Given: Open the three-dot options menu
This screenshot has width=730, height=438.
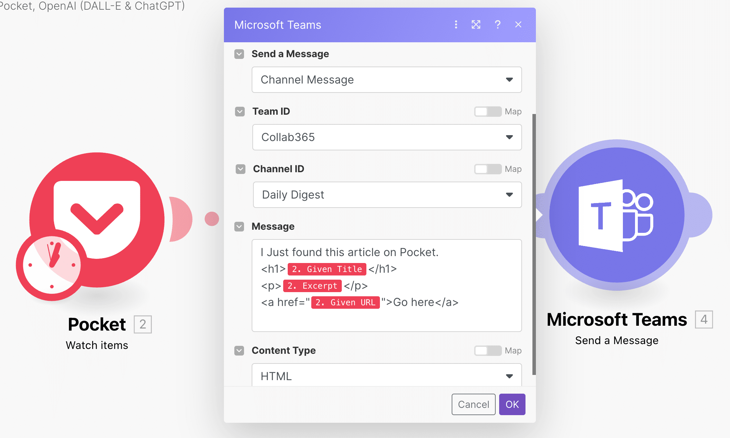Looking at the screenshot, I should (x=456, y=25).
